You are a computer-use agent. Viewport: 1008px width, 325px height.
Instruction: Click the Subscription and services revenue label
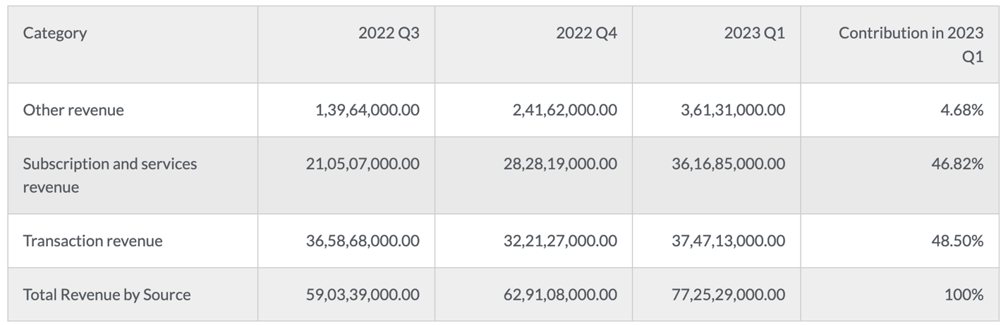110,175
